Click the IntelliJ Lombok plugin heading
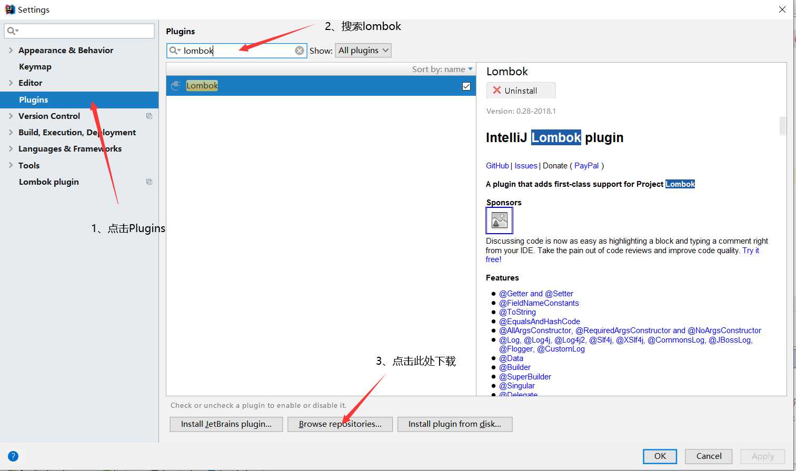The height and width of the screenshot is (471, 796). coord(554,137)
